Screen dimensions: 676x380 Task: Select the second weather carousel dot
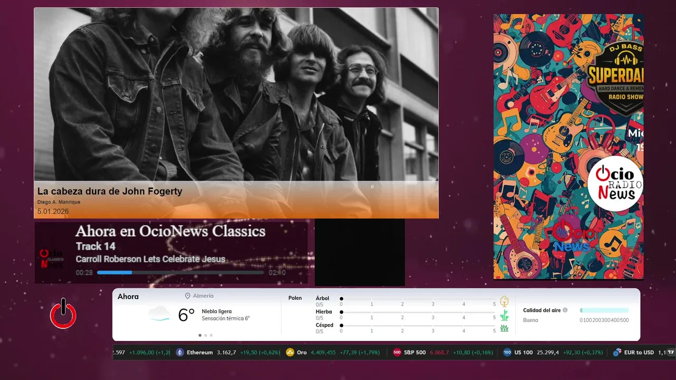(205, 335)
